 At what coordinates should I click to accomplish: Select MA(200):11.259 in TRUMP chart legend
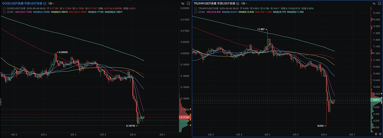pos(295,12)
